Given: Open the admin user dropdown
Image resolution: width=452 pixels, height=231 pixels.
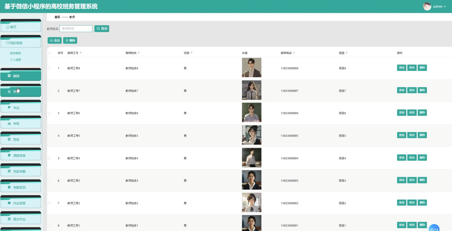Looking at the screenshot, I should (439, 6).
